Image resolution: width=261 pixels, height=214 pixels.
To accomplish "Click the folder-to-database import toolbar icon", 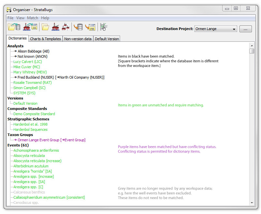I will tap(14, 27).
